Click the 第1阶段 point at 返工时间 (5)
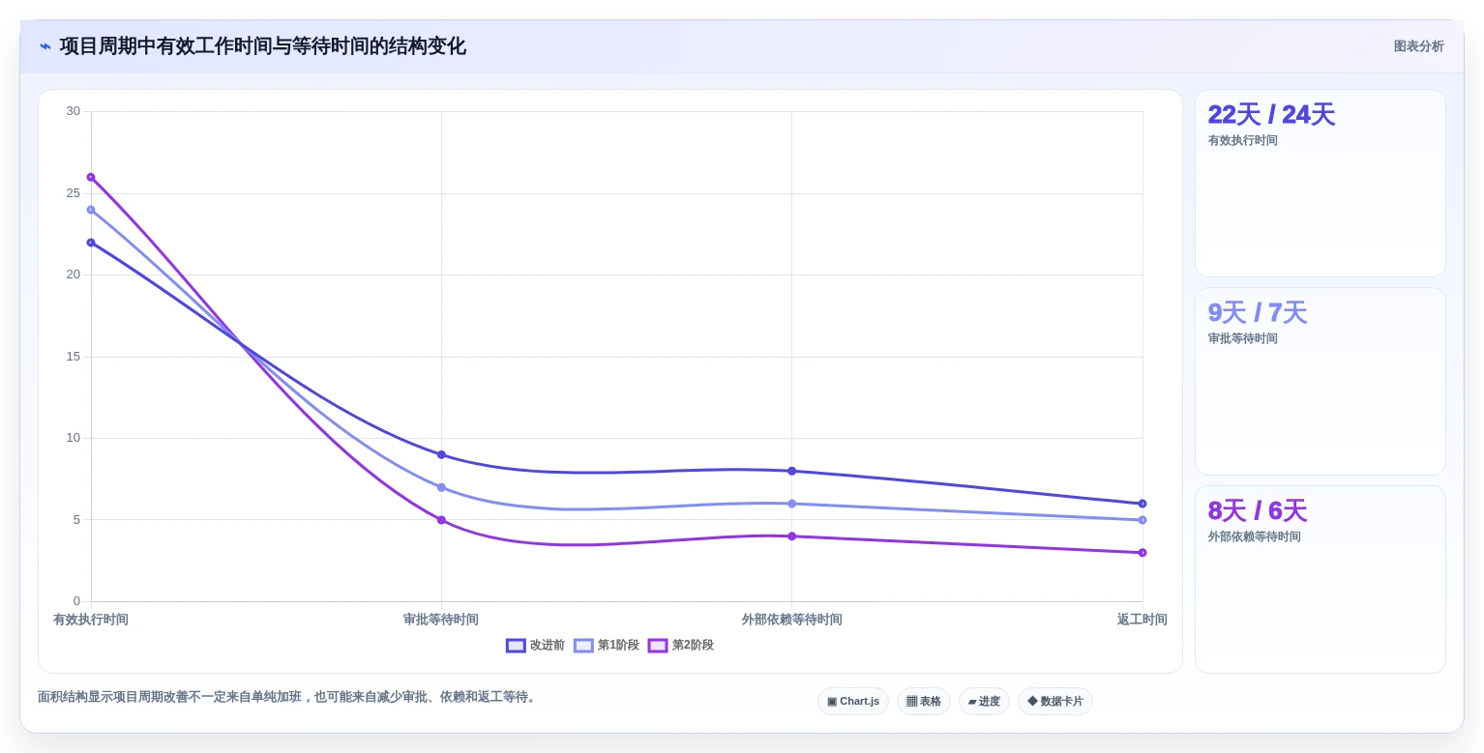 click(x=1143, y=520)
